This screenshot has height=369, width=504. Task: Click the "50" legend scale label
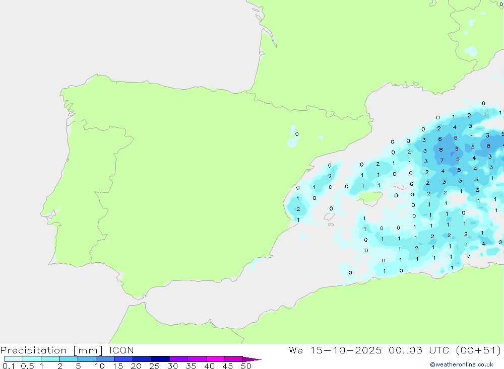[x=246, y=366]
